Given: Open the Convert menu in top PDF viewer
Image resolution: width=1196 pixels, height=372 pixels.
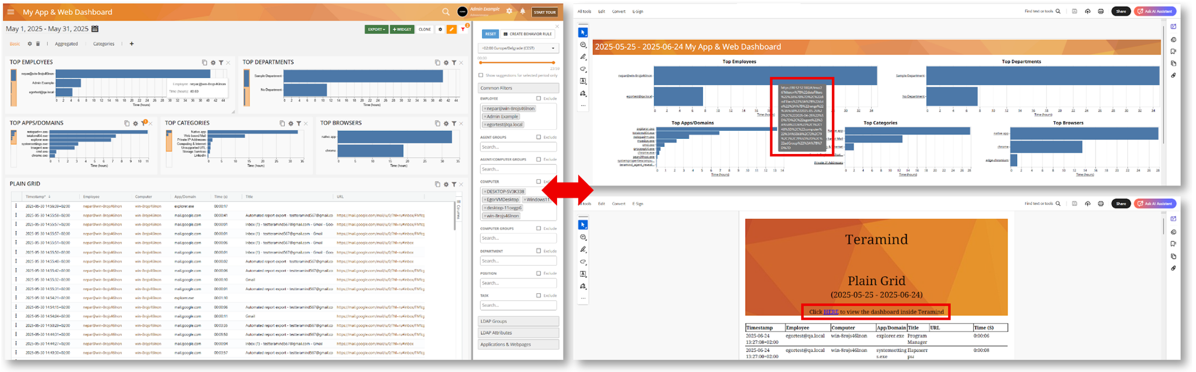Looking at the screenshot, I should click(x=619, y=11).
